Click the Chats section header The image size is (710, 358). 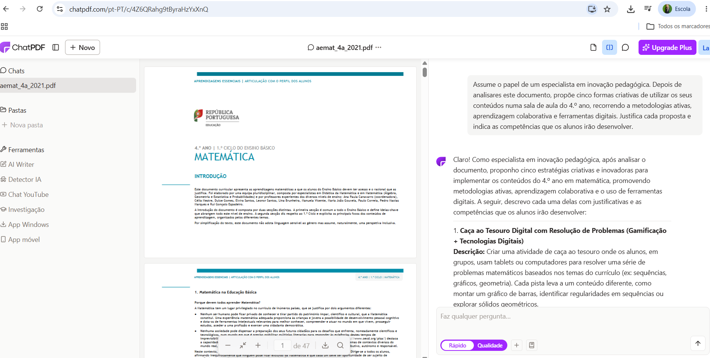pyautogui.click(x=12, y=71)
